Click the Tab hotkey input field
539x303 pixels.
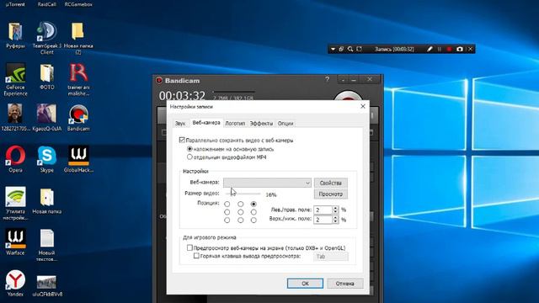tap(331, 256)
